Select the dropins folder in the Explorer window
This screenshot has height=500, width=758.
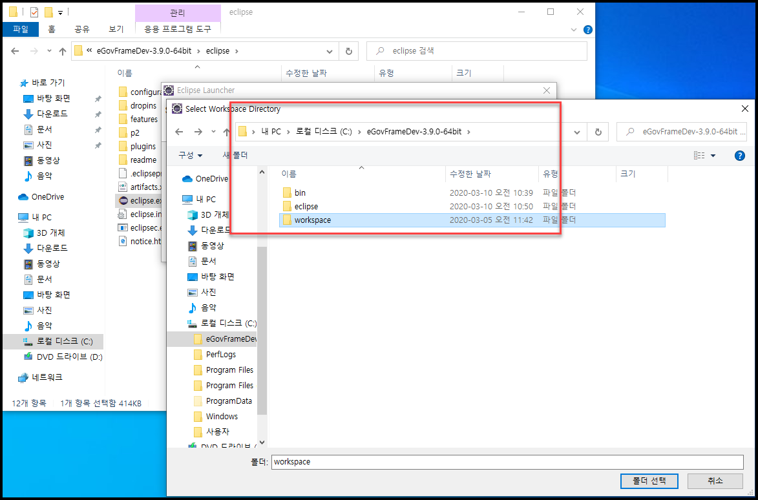(x=138, y=105)
